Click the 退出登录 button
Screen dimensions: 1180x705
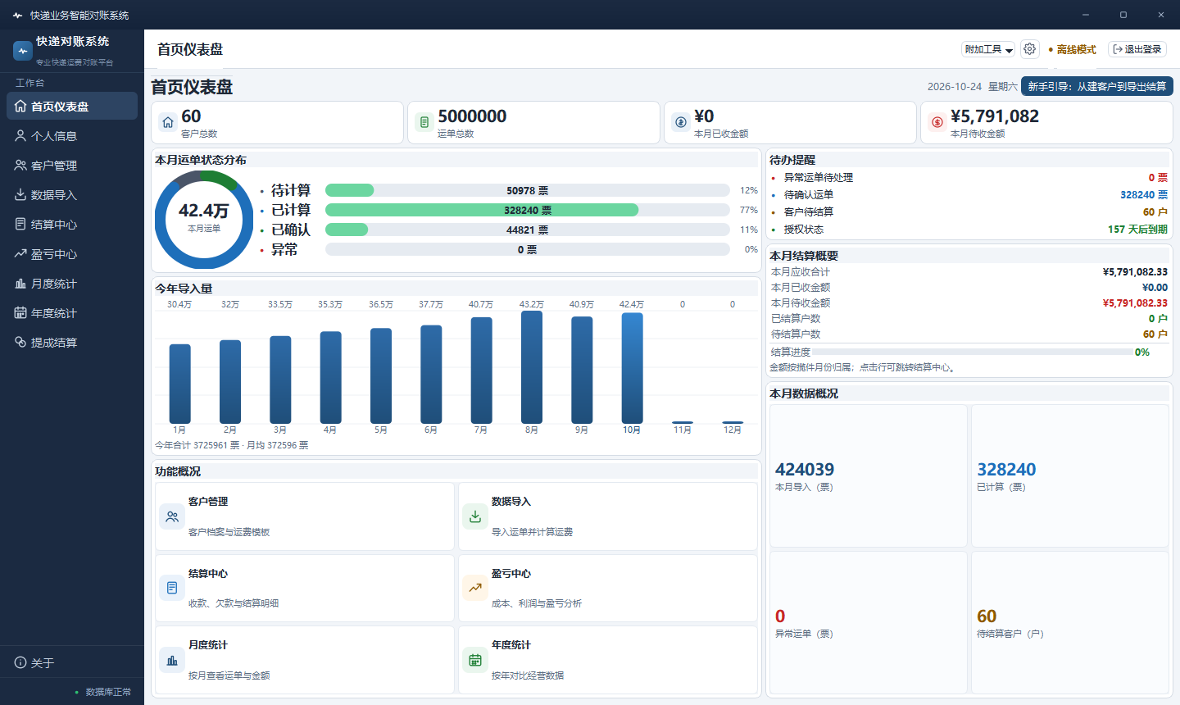1137,49
